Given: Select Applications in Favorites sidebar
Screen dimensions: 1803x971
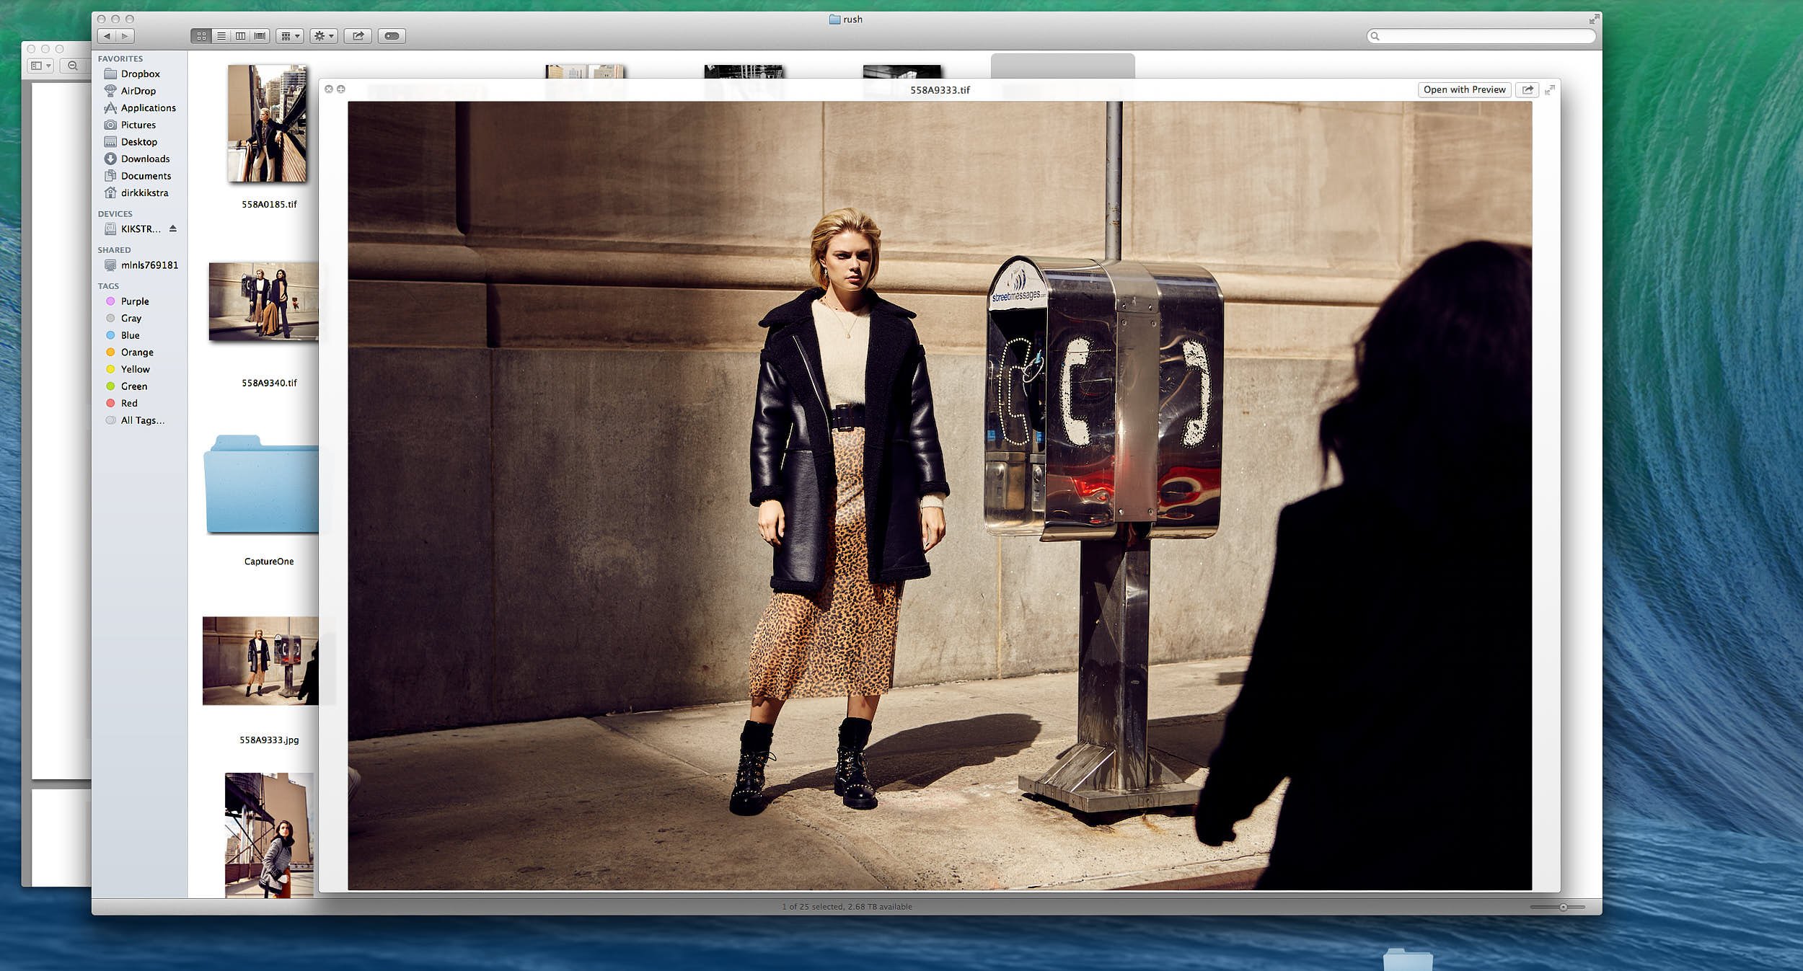Looking at the screenshot, I should [148, 107].
